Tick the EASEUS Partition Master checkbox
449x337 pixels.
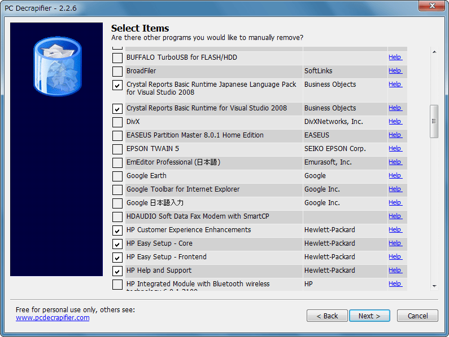(117, 136)
